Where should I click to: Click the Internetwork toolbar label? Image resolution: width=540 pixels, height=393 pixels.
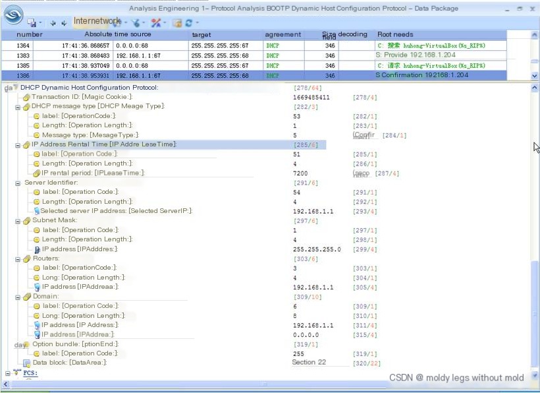point(97,21)
